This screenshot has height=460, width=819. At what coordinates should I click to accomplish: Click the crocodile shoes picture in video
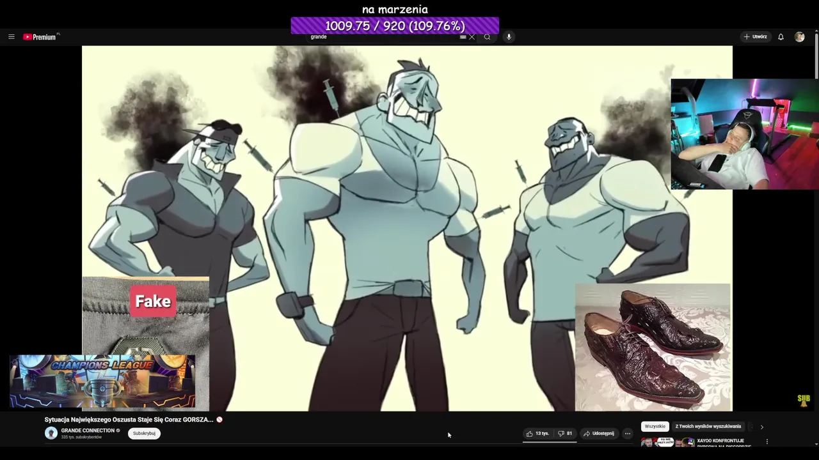[653, 348]
